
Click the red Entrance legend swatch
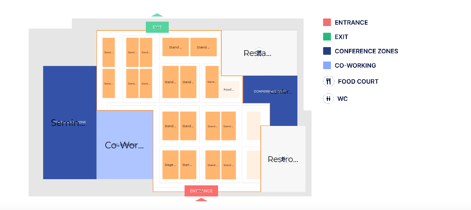327,22
